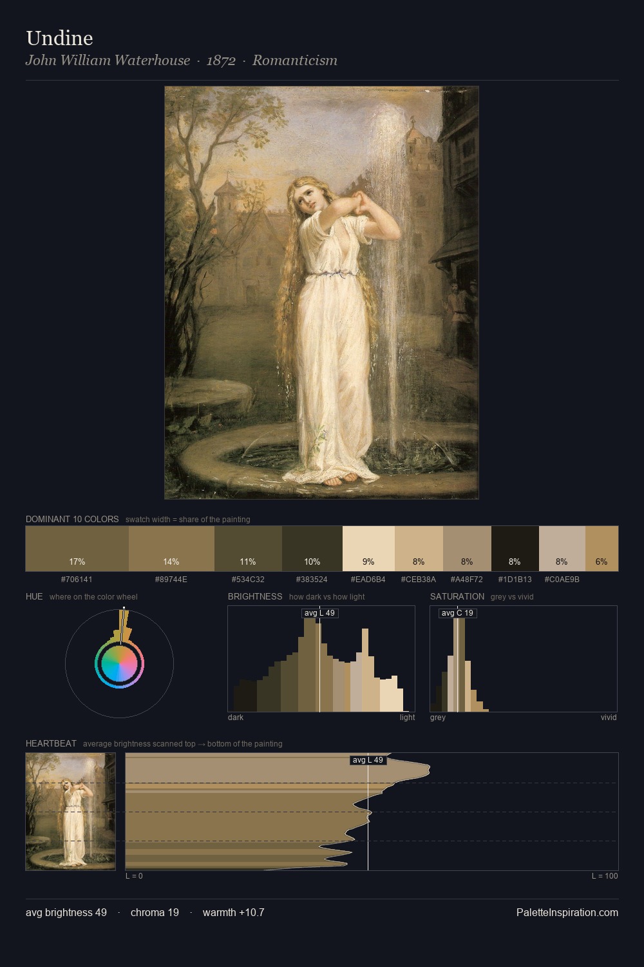The image size is (644, 967).
Task: Click the hex code #383524 label
Action: tap(312, 579)
